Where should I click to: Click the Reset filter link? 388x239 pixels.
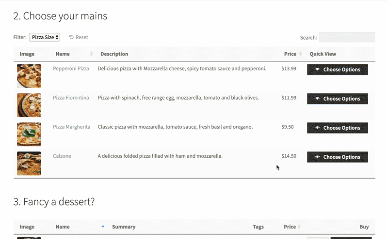click(79, 37)
